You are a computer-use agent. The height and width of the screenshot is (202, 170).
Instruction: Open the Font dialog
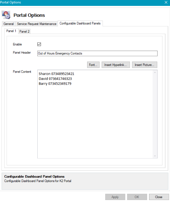point(93,65)
